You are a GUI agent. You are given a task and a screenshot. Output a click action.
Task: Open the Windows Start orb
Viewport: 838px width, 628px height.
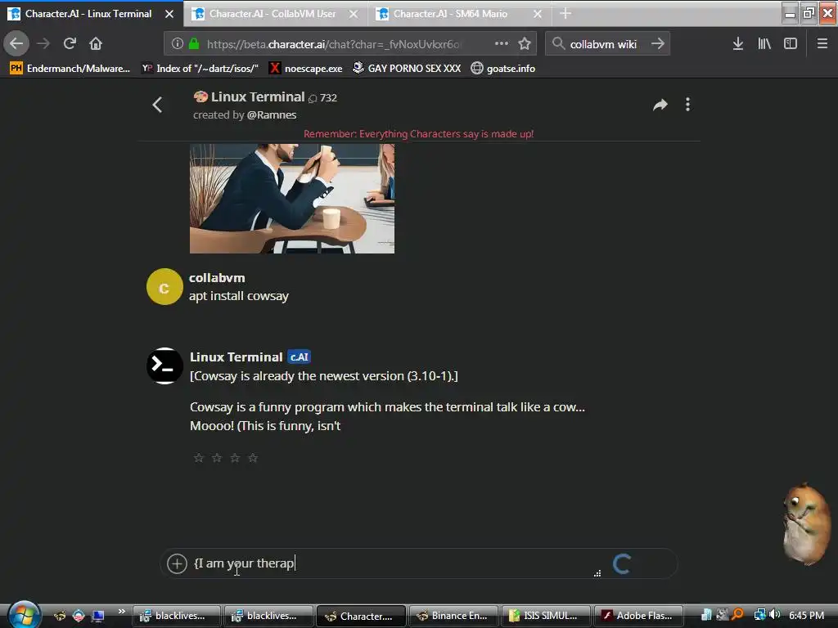click(x=22, y=614)
